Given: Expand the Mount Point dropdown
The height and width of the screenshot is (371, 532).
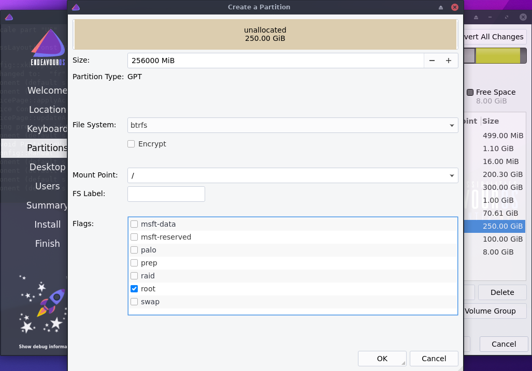Looking at the screenshot, I should 293,175.
